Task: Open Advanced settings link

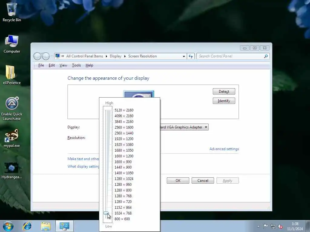Action: pos(224,149)
